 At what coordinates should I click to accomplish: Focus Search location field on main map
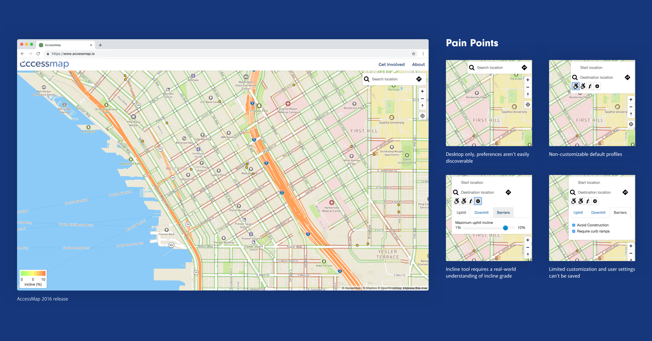[x=393, y=79]
